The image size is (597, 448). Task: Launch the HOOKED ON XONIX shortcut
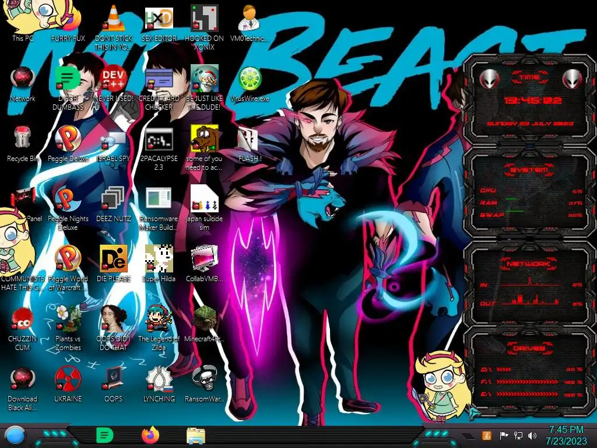[x=204, y=18]
